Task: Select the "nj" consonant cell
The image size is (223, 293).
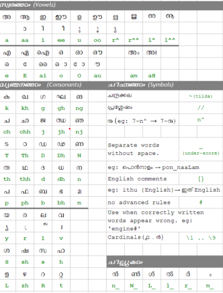Action: pyautogui.click(x=79, y=132)
